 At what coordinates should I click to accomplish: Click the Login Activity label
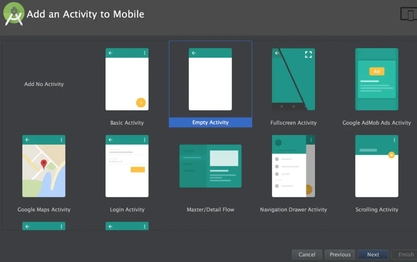(127, 210)
